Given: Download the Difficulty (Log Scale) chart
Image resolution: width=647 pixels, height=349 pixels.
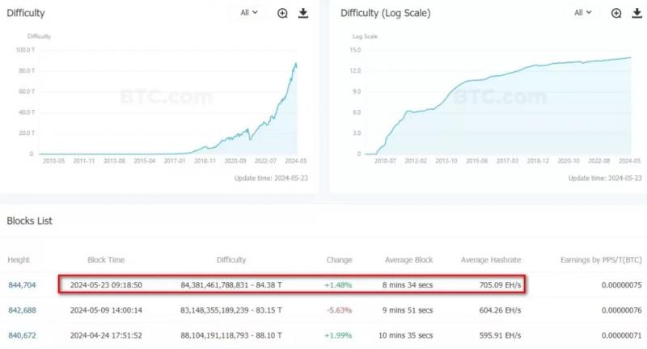Looking at the screenshot, I should point(637,13).
